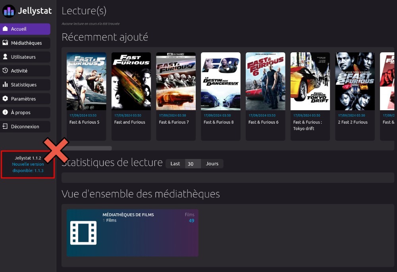Click the film strip icon in library card
Viewport: 397px width, 272px height.
click(x=83, y=233)
